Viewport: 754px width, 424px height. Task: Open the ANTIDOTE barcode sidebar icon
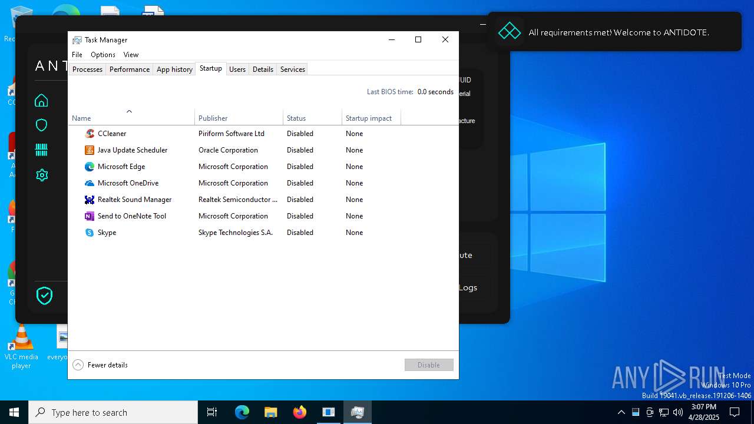point(41,150)
